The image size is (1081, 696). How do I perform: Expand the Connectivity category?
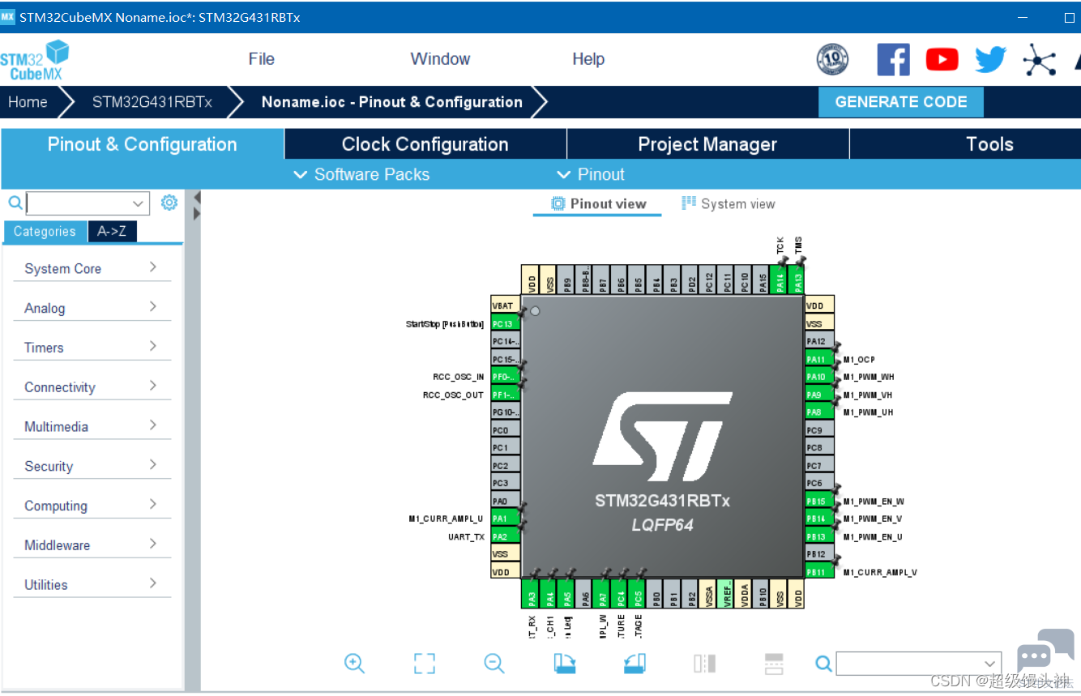point(92,386)
